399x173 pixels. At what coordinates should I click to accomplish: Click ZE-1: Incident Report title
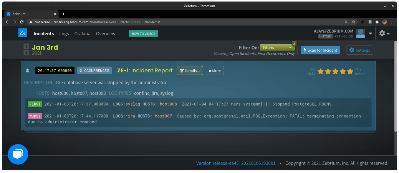145,70
